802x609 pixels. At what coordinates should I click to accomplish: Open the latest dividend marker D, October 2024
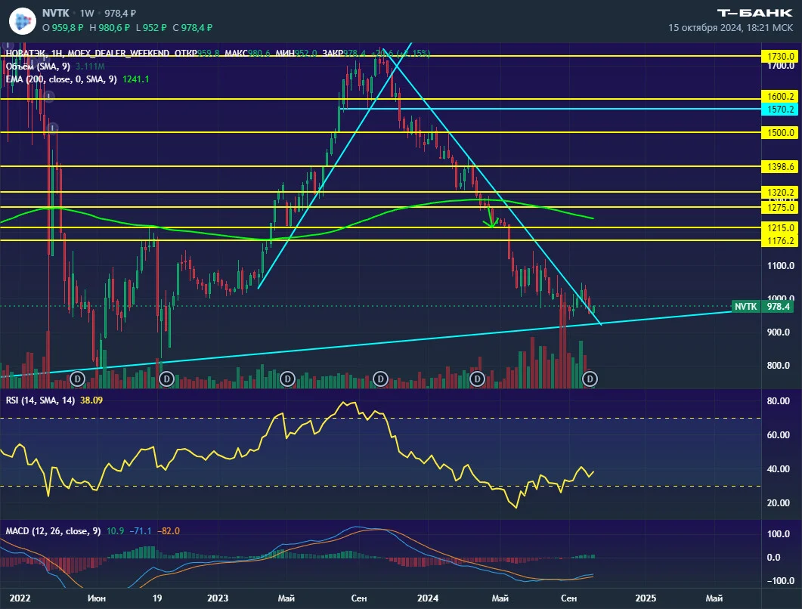coord(590,379)
